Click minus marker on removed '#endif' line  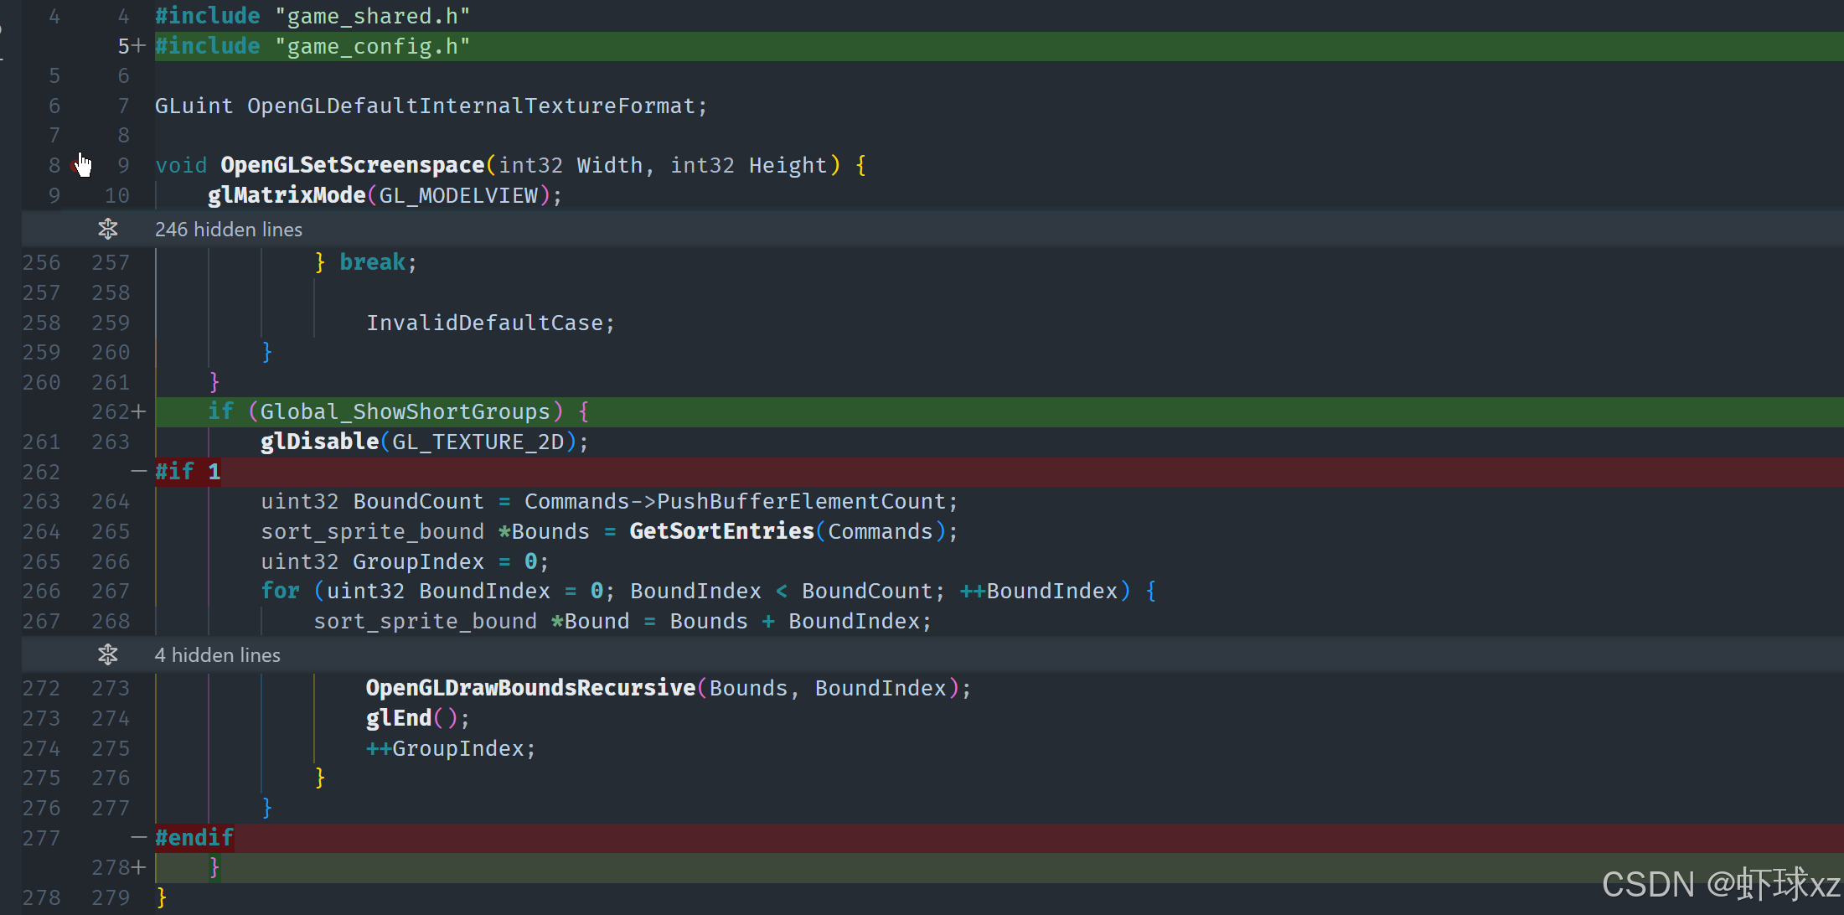click(x=139, y=837)
